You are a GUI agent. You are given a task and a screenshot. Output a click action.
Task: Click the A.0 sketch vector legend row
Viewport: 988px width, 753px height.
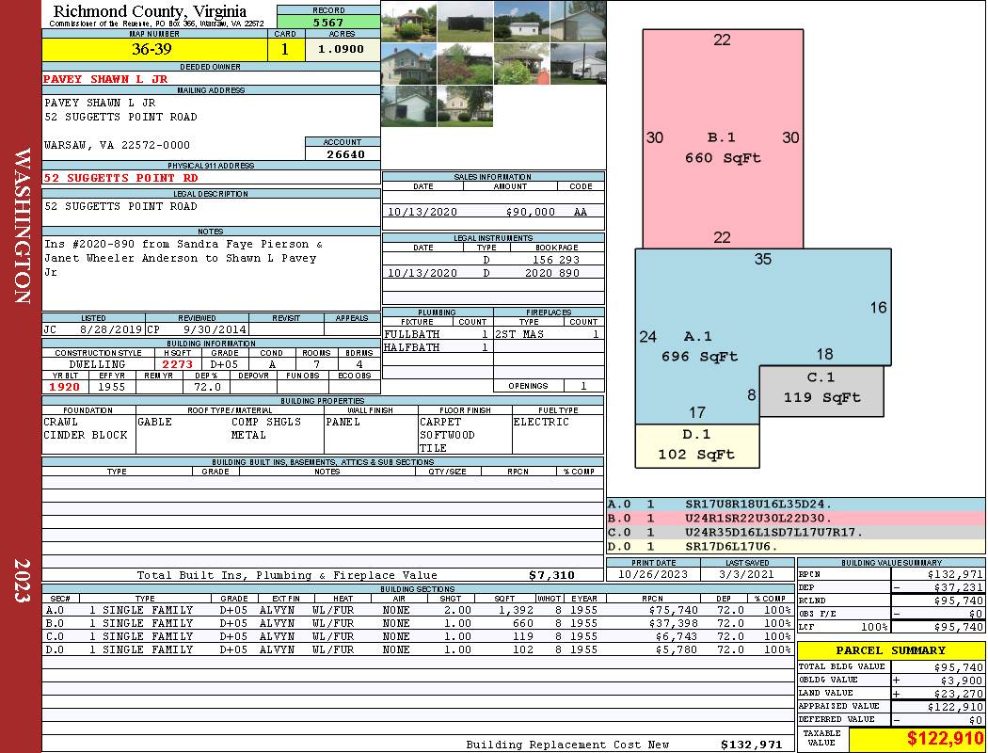pyautogui.click(x=795, y=505)
